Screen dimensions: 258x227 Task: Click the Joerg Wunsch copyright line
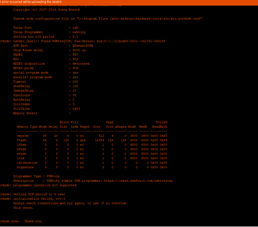47,10
